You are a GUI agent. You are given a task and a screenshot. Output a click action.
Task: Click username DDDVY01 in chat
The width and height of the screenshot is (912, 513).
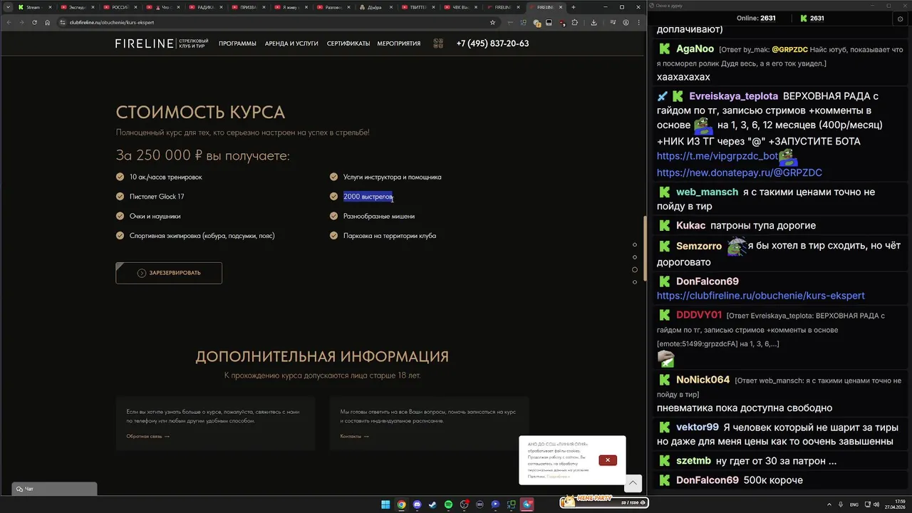[x=699, y=315]
